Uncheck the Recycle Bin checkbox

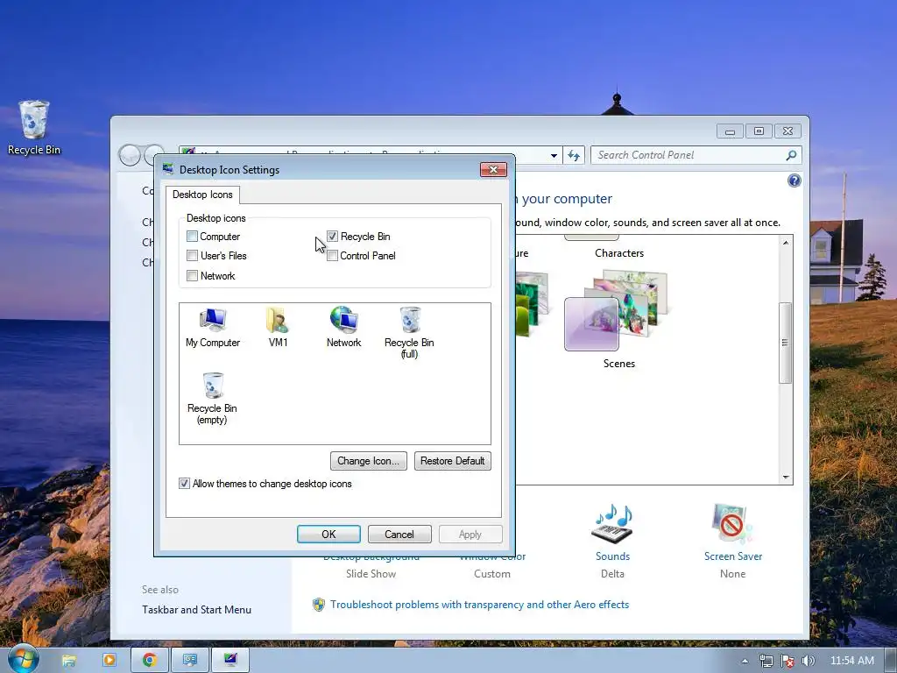point(332,237)
